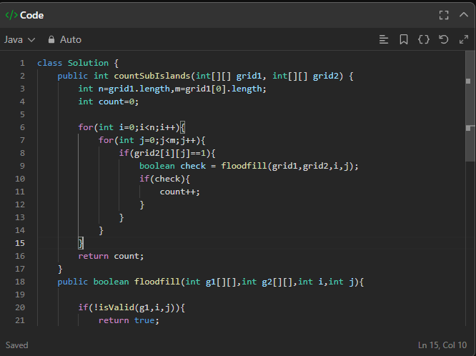Click the bookmark icon in editor toolbar
This screenshot has width=476, height=356.
pyautogui.click(x=403, y=39)
